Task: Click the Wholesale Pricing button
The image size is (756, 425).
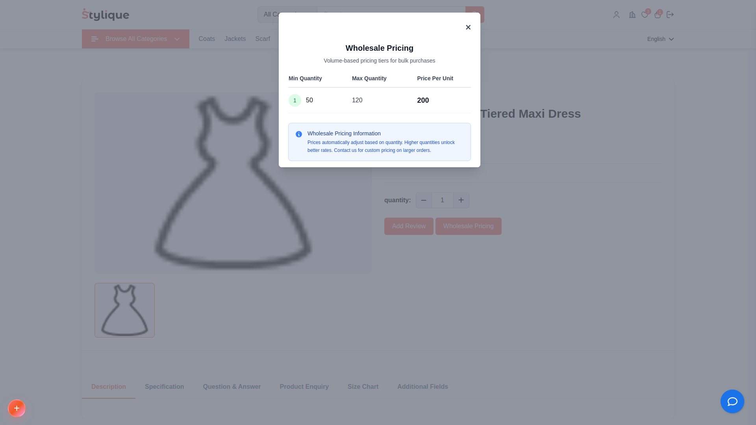Action: tap(469, 226)
